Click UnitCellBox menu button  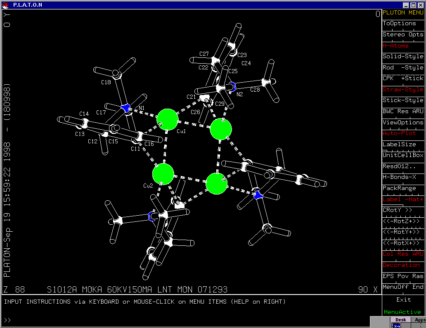[x=402, y=155]
